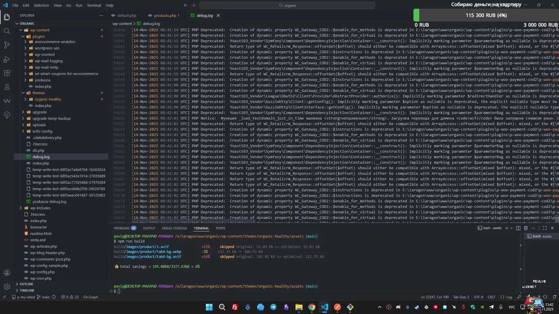Open the Explorer view in activity bar
The width and height of the screenshot is (559, 314).
tap(7, 17)
